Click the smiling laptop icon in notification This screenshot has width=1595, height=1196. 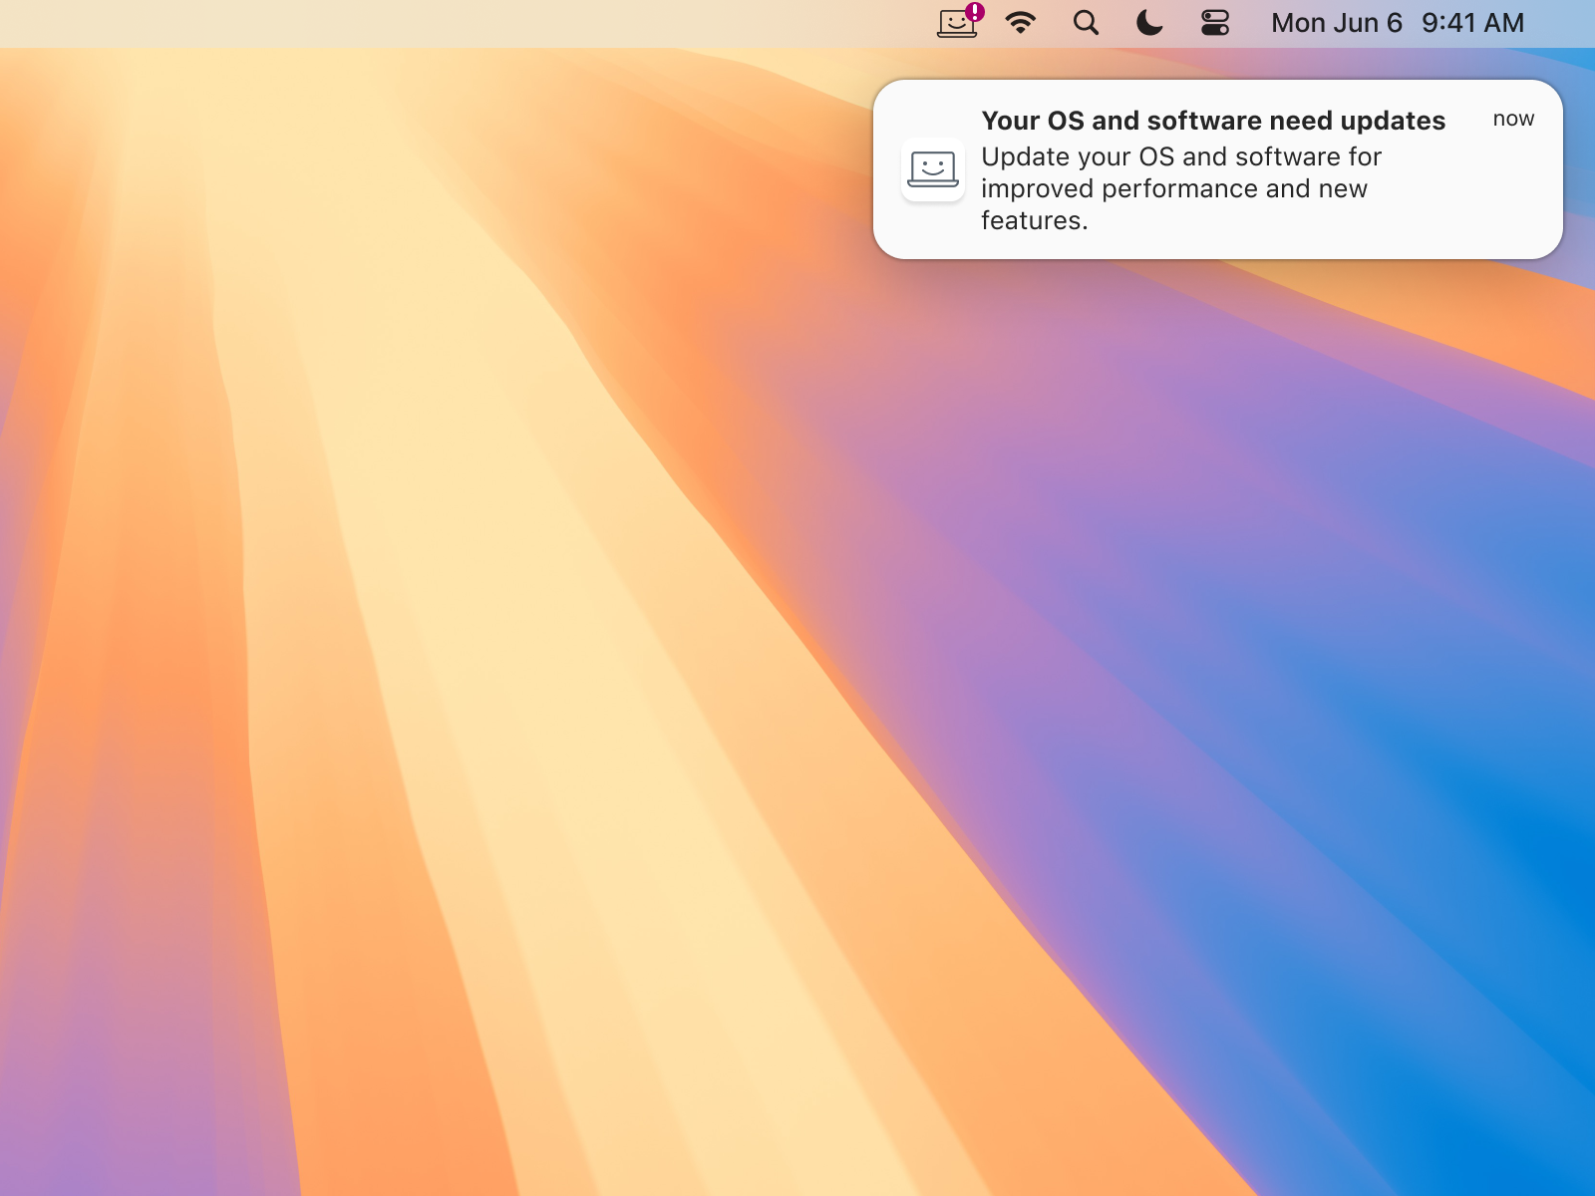tap(933, 169)
